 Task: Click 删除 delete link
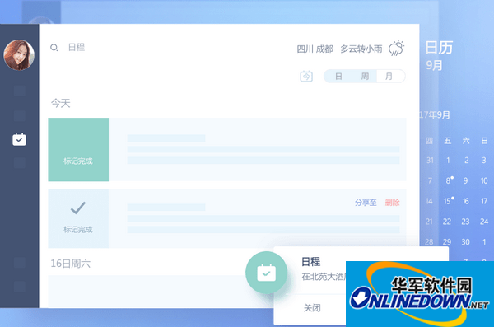pos(392,203)
